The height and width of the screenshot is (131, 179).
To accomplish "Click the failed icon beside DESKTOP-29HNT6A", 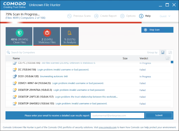I will [15, 90].
